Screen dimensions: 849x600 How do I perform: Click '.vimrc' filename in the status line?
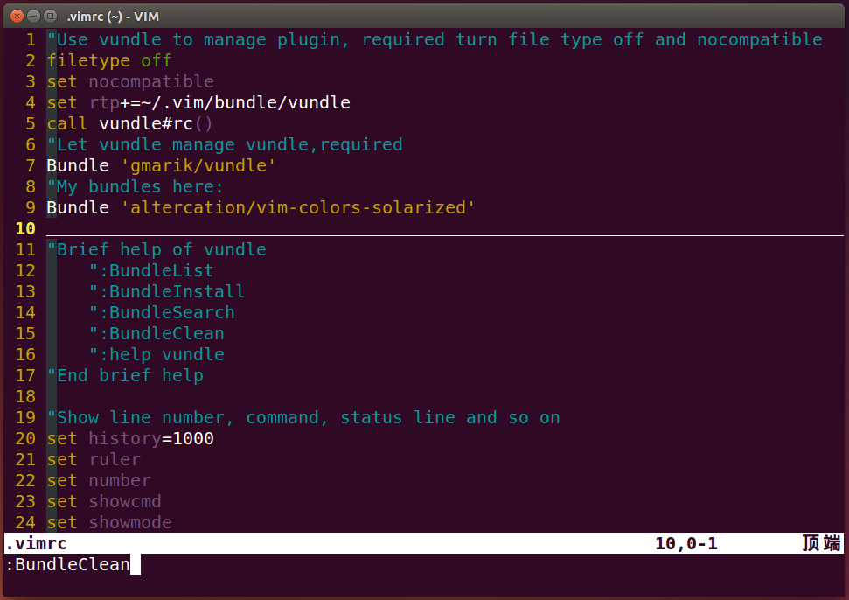36,543
